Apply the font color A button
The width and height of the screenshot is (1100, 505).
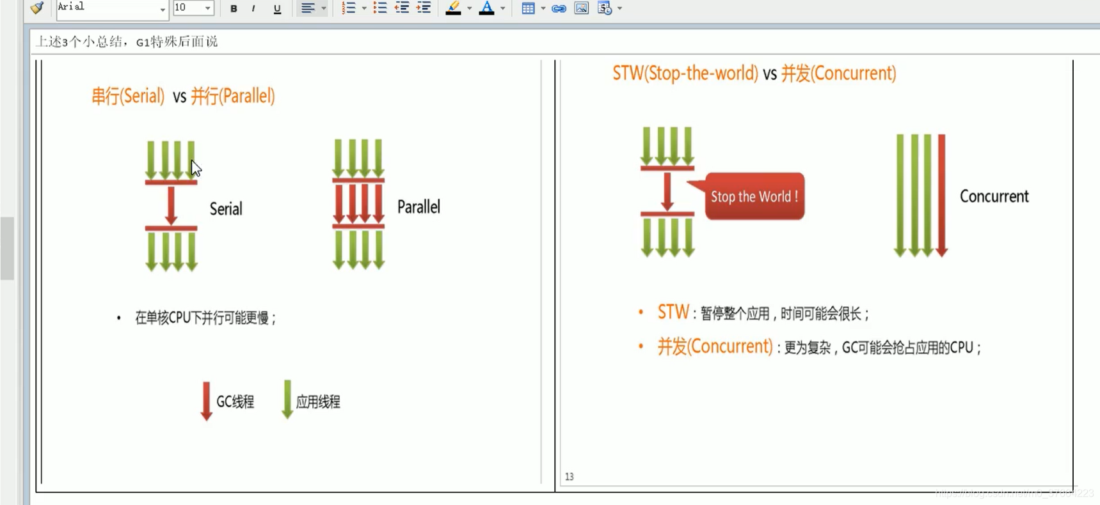[x=486, y=8]
